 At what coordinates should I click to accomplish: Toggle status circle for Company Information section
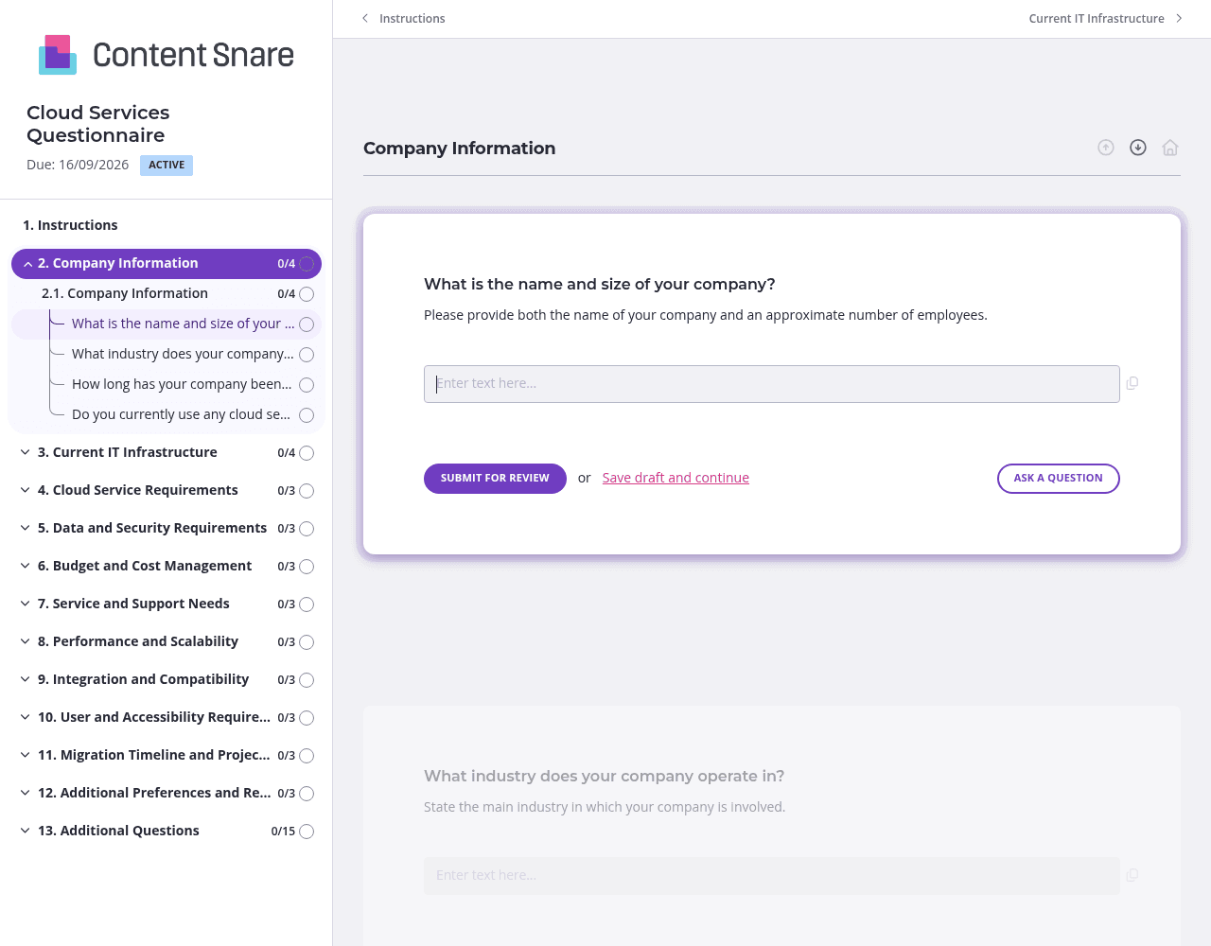click(307, 264)
